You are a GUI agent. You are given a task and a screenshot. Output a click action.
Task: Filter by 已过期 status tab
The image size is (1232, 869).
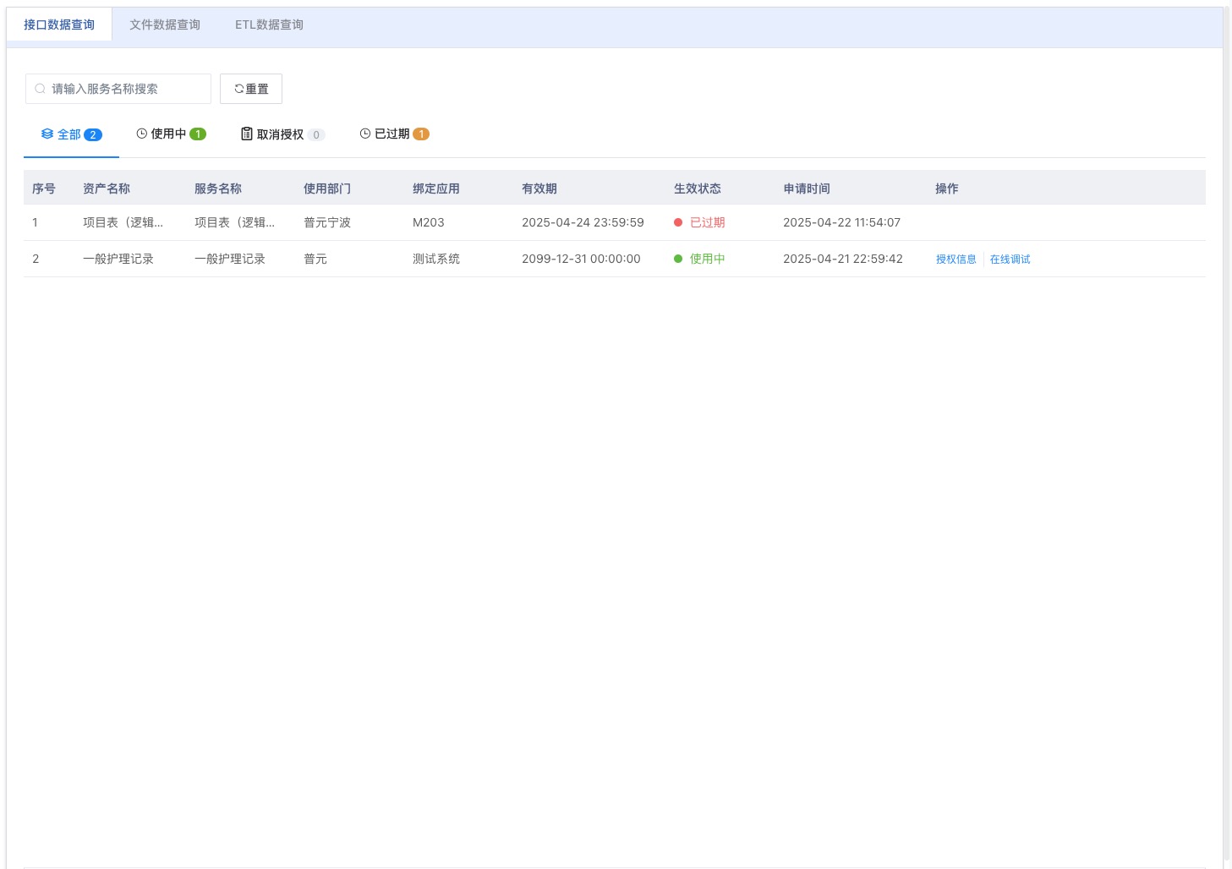pyautogui.click(x=394, y=134)
